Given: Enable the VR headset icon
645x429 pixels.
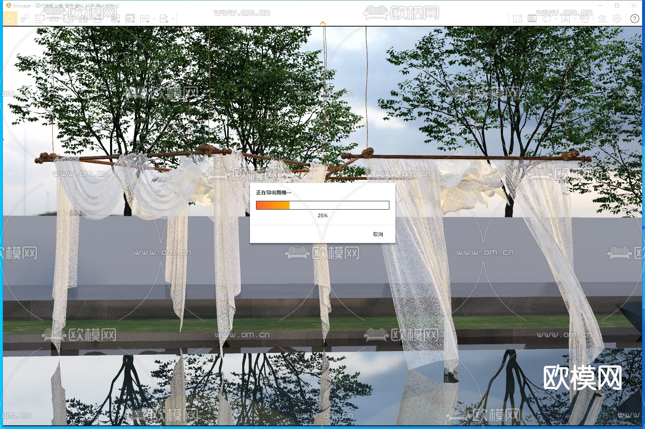Looking at the screenshot, I should (x=585, y=19).
